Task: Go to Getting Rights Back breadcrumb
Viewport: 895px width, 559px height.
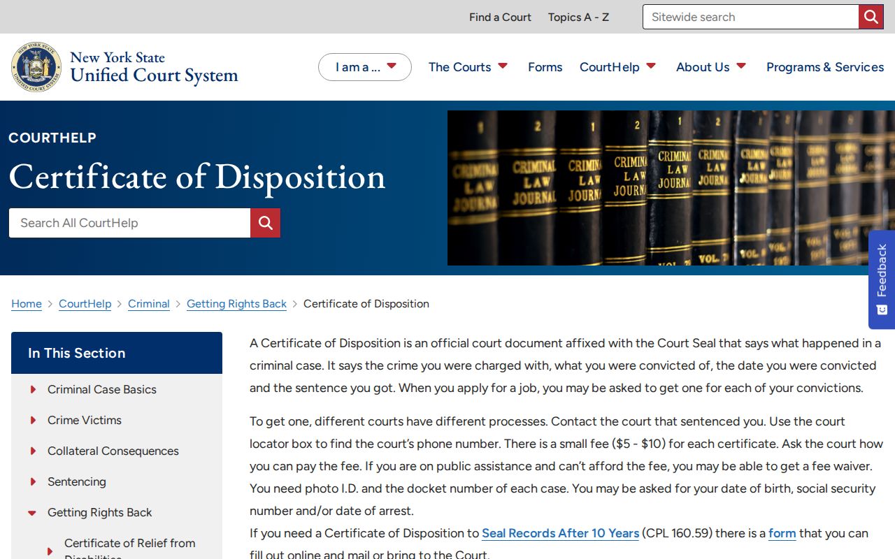Action: (236, 304)
